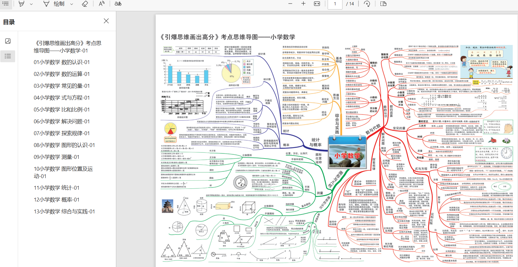Open the 05小学数学 比和比例-01 bookmark

62,110
